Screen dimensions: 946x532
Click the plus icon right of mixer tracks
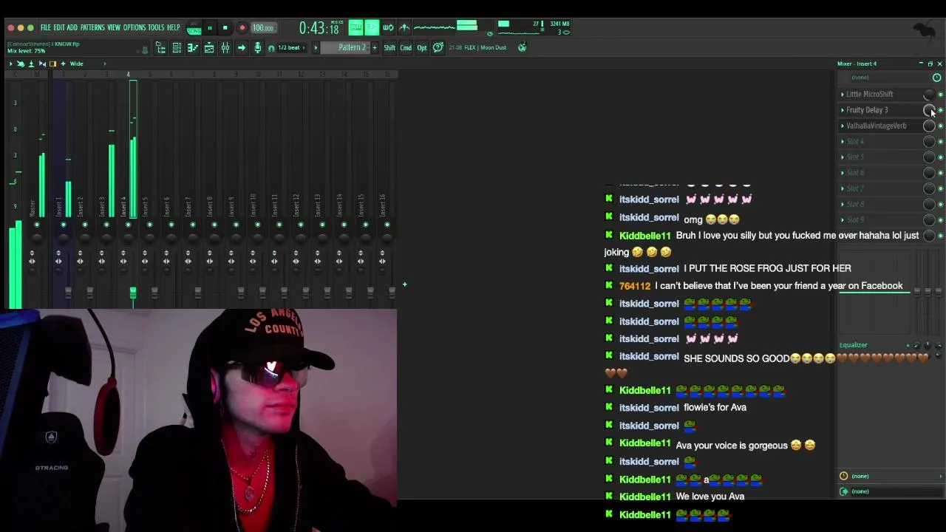point(404,284)
